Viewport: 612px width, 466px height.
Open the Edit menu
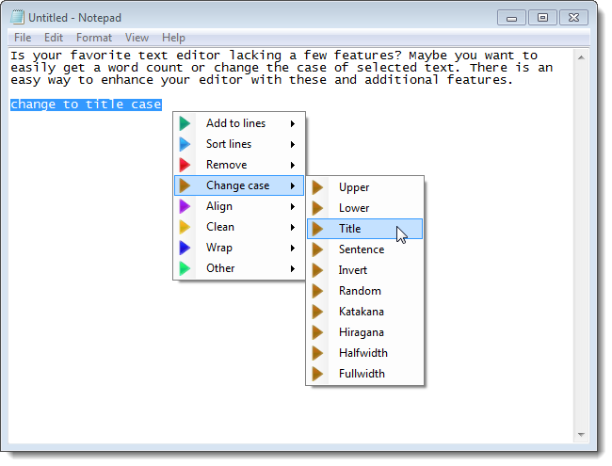tap(54, 38)
